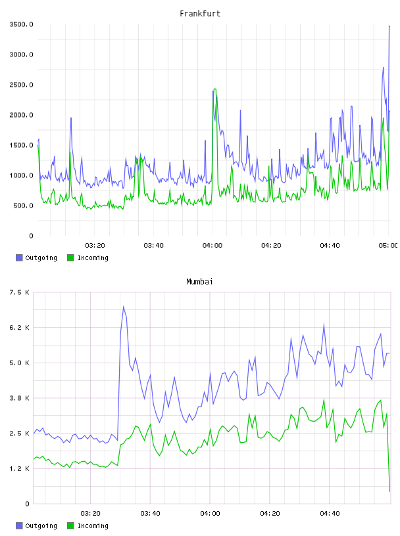Click the 03:20 time label under Mumbai chart
This screenshot has height=536, width=400.
point(90,514)
